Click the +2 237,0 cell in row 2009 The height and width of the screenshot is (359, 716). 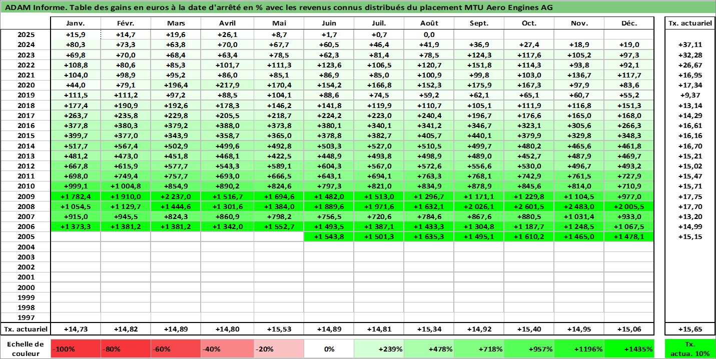tap(176, 196)
